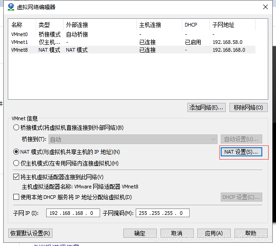Image resolution: width=276 pixels, height=246 pixels.
Task: Toggle 将主机虚拟适配器连接到此网络 checkbox
Action: pos(16,177)
